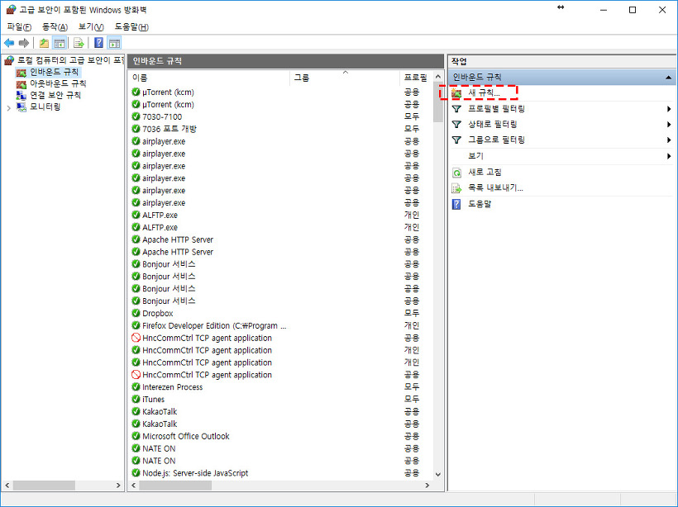This screenshot has height=507, width=678.
Task: Open 그룹으로 필터링 submenu arrow
Action: pyautogui.click(x=669, y=140)
